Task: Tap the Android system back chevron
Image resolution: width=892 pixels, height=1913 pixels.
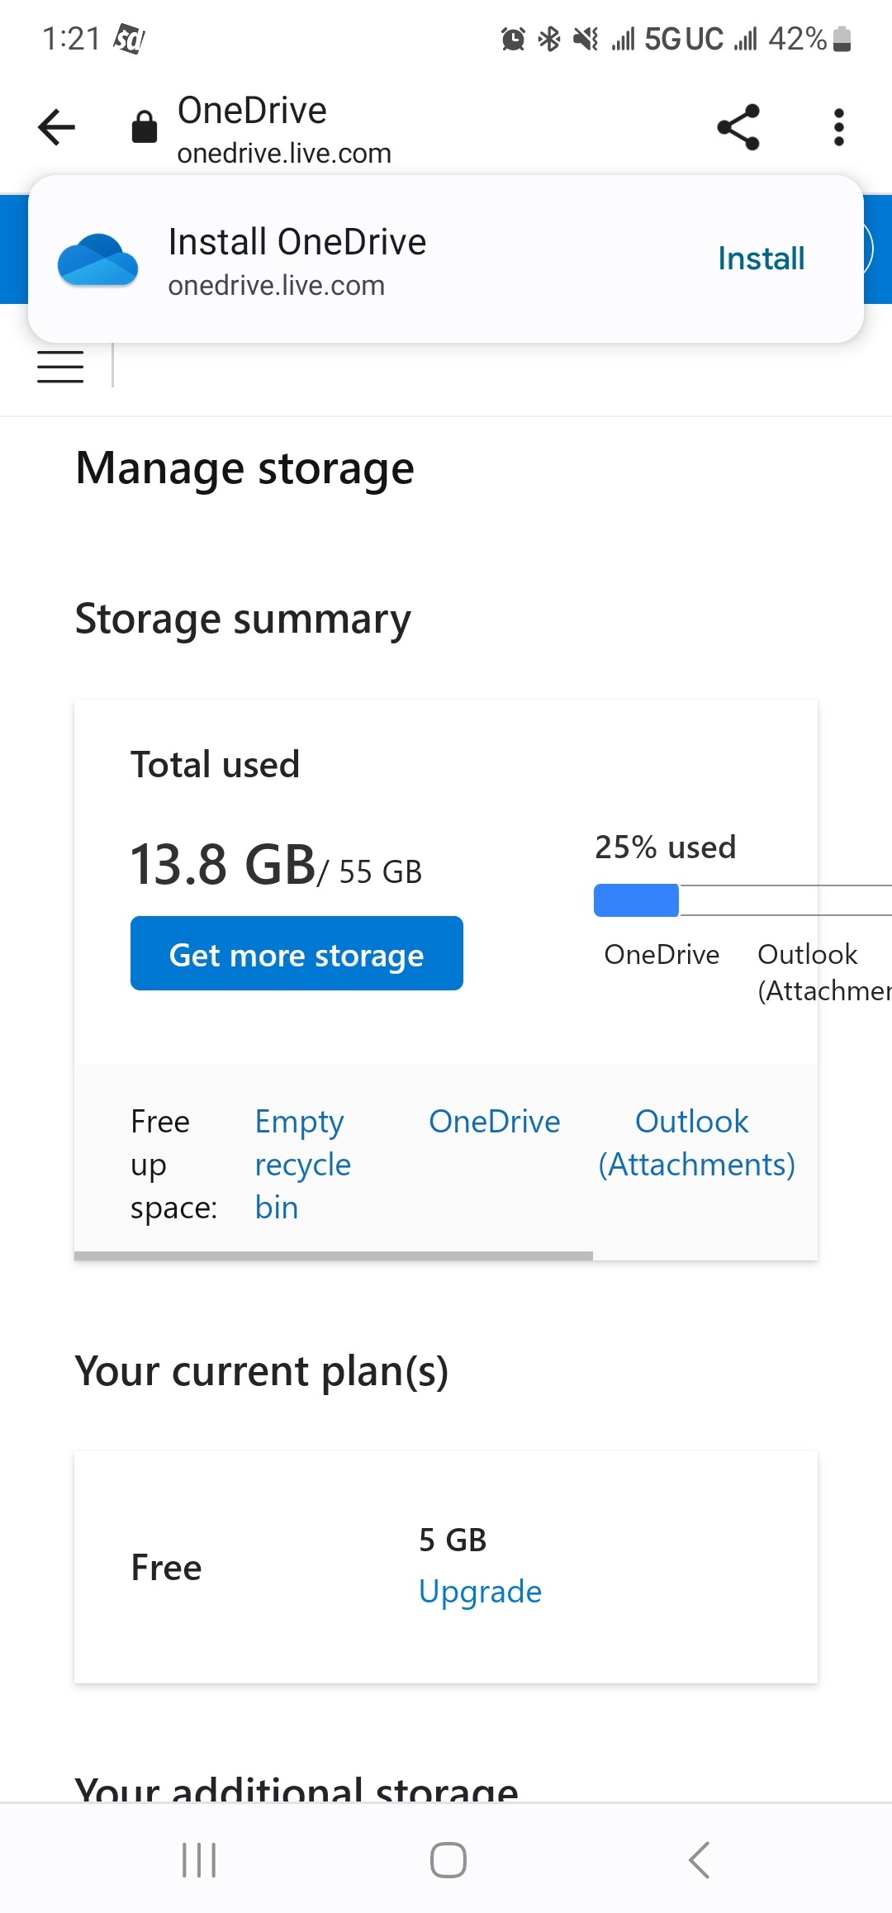Action: (699, 1860)
